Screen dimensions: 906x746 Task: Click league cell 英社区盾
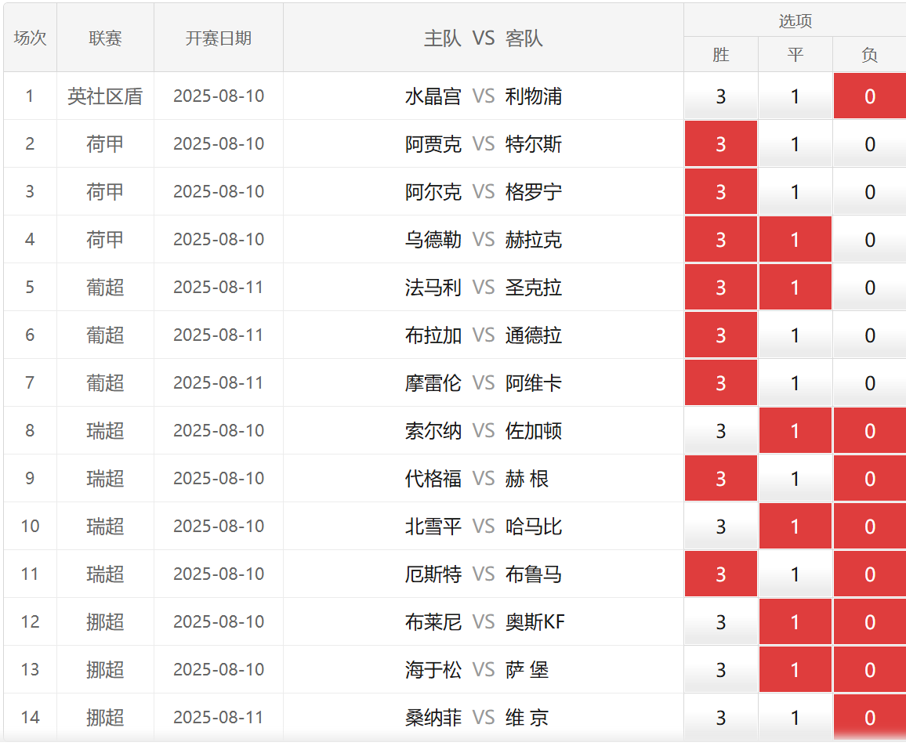[x=105, y=96]
